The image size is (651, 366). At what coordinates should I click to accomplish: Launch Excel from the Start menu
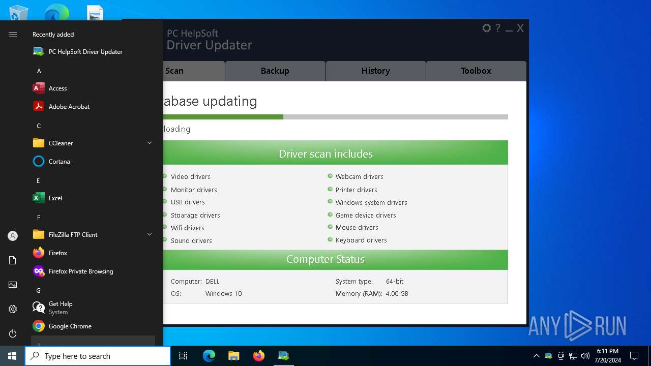click(93, 198)
